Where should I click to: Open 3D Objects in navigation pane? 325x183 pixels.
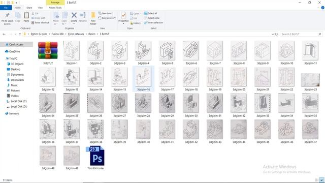pos(17,64)
